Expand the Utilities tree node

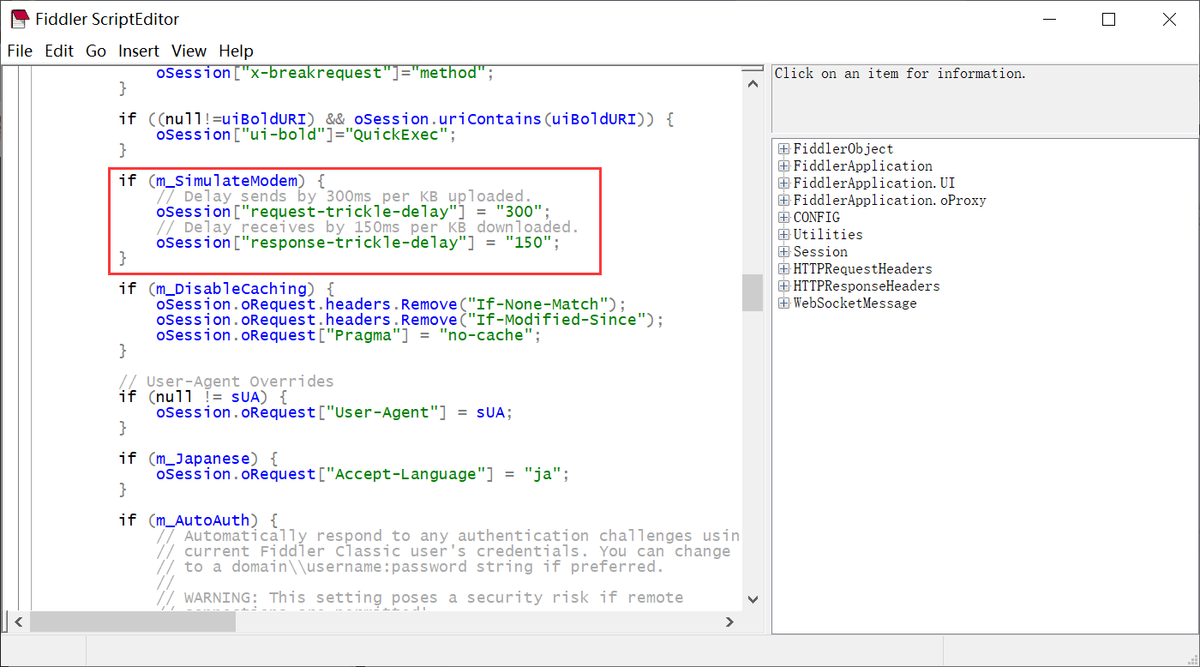point(783,235)
